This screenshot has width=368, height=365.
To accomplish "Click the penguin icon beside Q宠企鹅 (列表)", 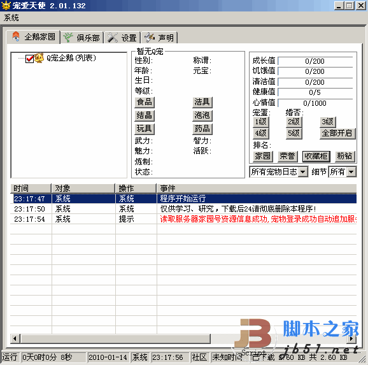I will [x=39, y=58].
